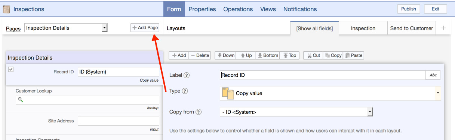Screen dimensions: 455x140
Task: Click the help icon beside Label
Action: (187, 75)
